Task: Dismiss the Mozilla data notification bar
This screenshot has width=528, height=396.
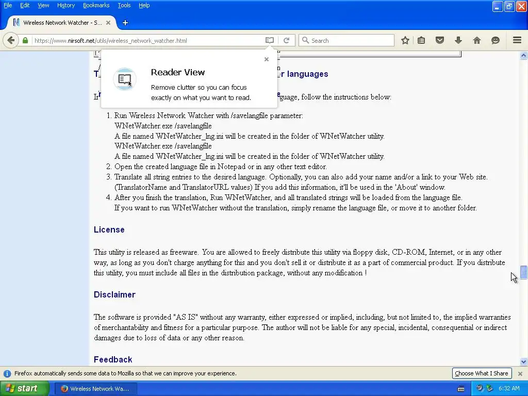Action: 520,373
